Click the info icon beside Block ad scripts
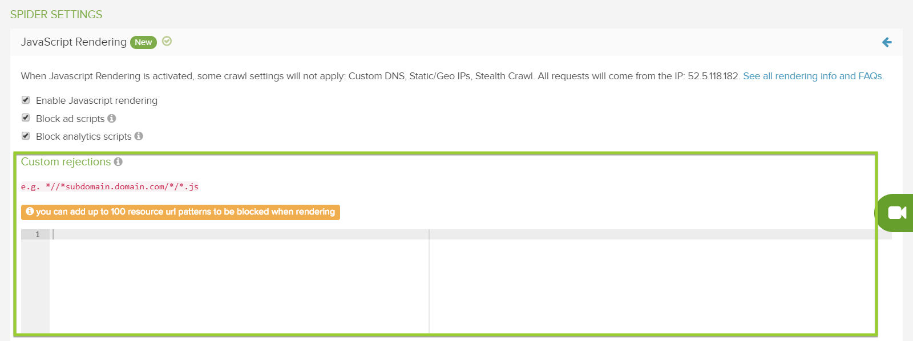 coord(112,119)
